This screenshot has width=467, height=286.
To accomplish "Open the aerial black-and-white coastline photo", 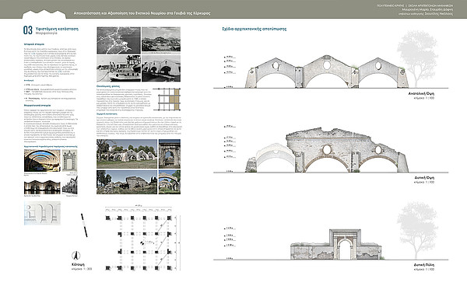I will click(x=118, y=40).
